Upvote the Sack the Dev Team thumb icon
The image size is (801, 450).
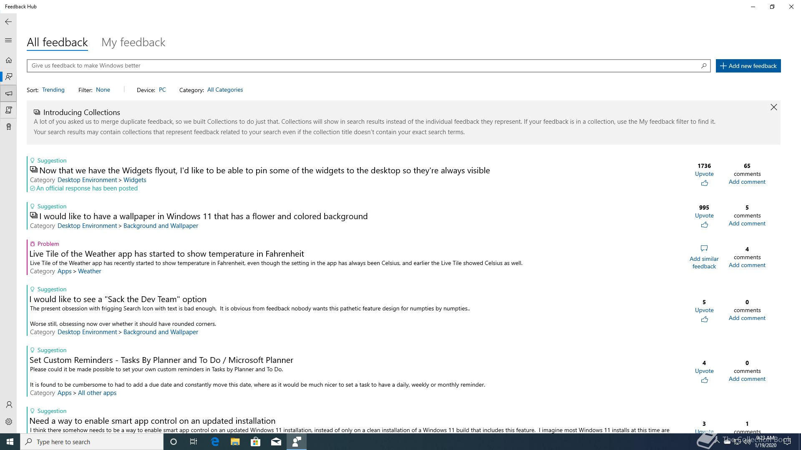704,319
